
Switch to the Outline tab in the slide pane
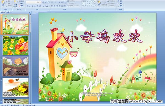(8, 12)
